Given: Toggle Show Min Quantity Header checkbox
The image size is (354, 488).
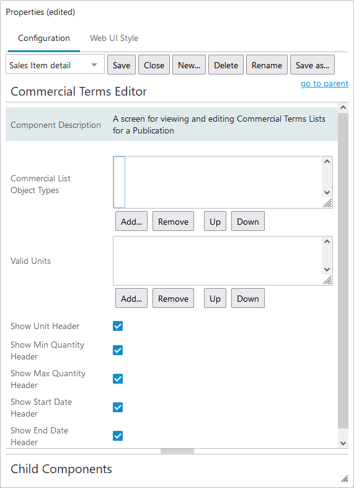Looking at the screenshot, I should tap(118, 350).
